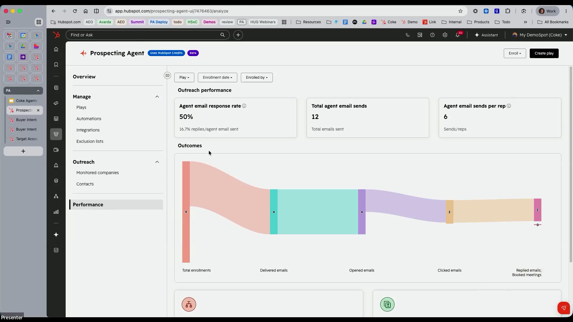Open Plays under Manage

(81, 107)
